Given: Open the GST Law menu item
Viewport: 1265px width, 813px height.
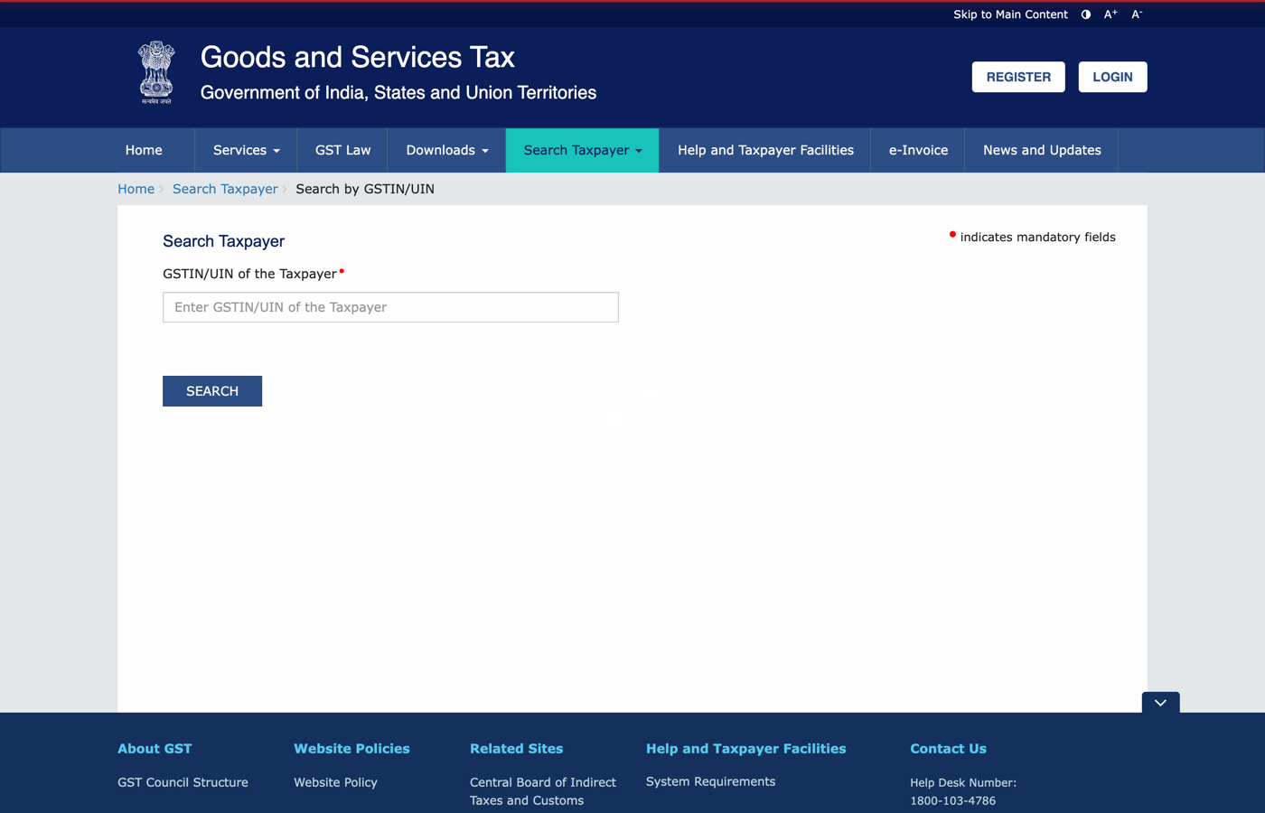Looking at the screenshot, I should pyautogui.click(x=342, y=150).
